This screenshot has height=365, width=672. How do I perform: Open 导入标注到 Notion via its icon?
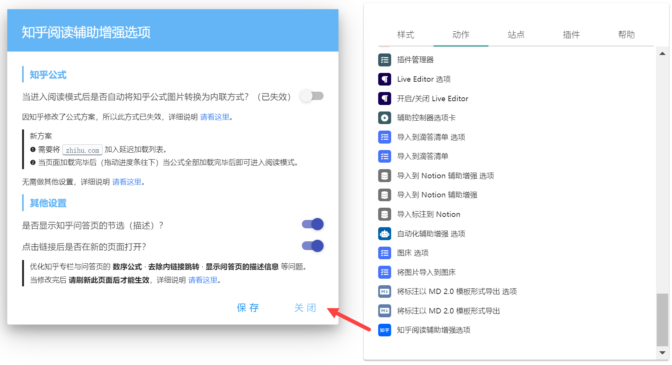[x=385, y=214]
